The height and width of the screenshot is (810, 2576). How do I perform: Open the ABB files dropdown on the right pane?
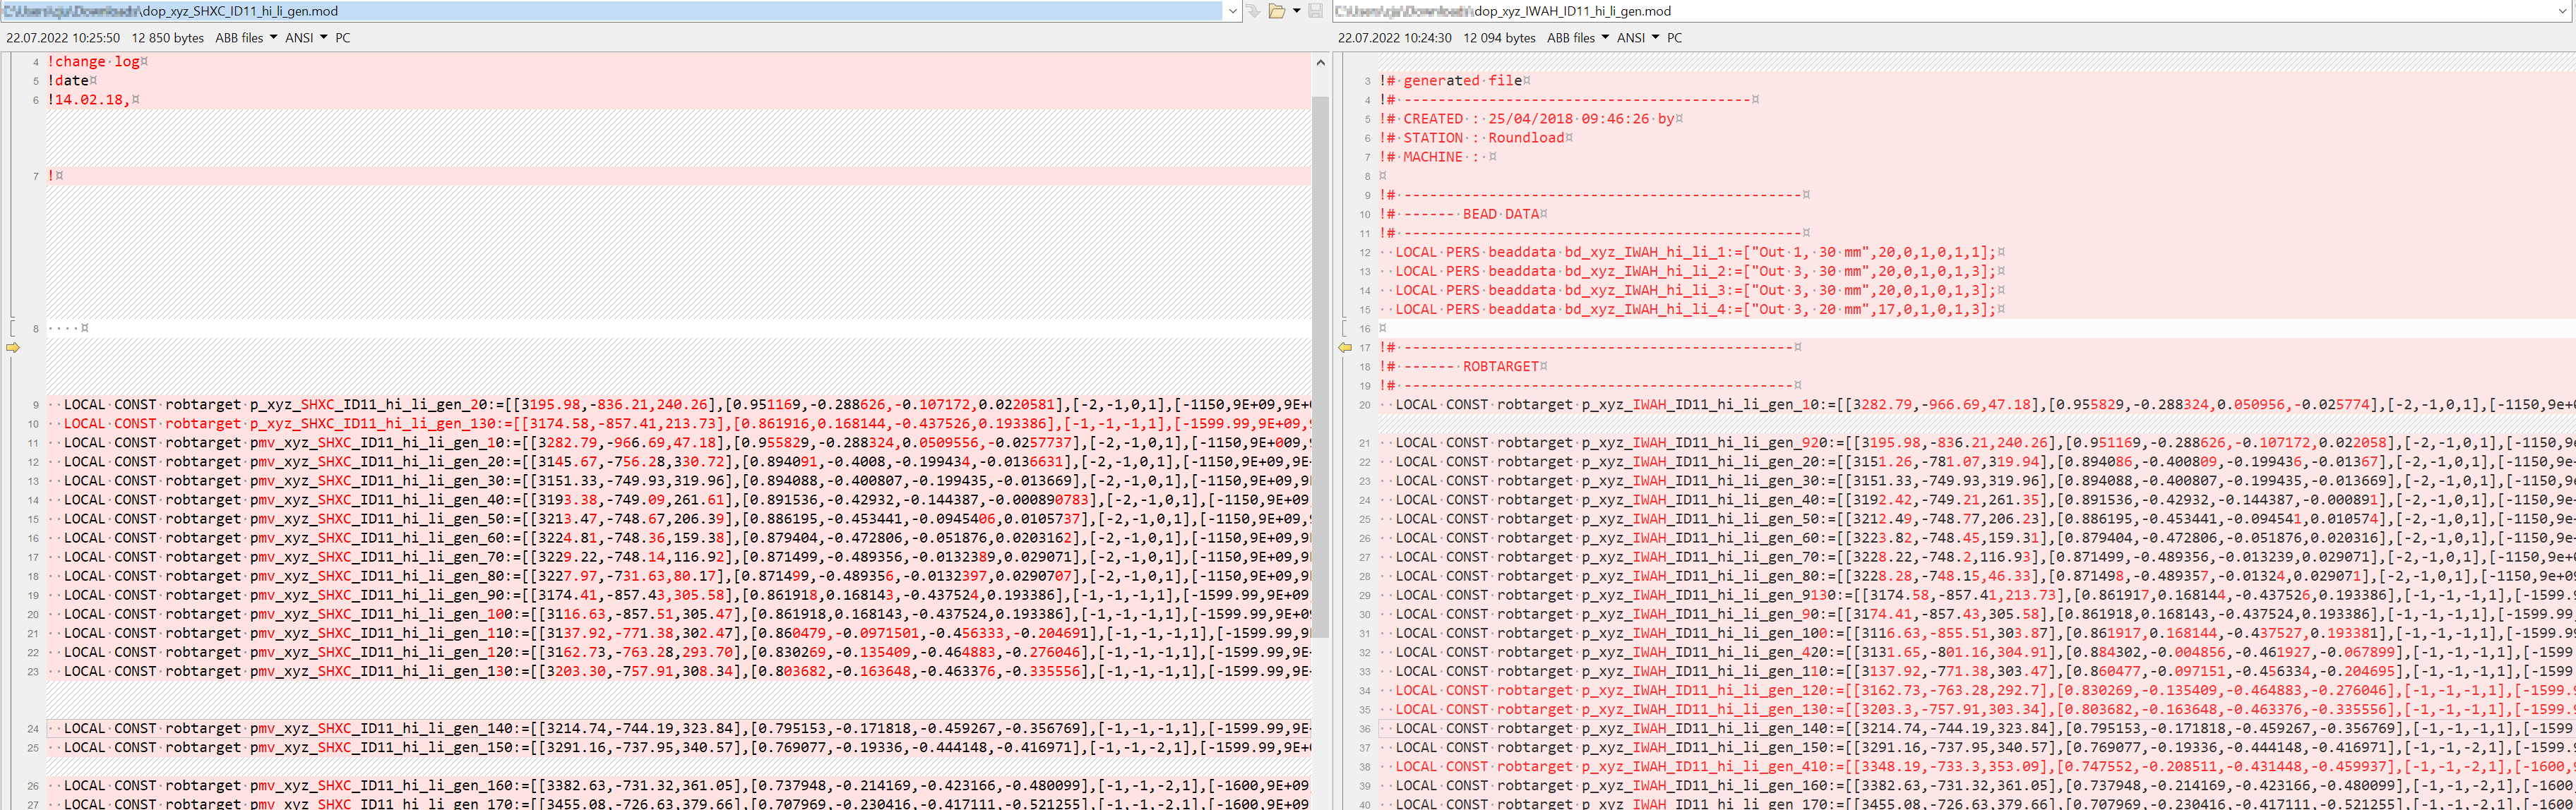click(1577, 38)
